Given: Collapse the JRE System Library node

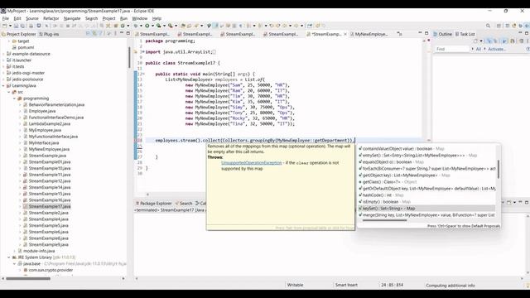Looking at the screenshot, I should pos(9,257).
